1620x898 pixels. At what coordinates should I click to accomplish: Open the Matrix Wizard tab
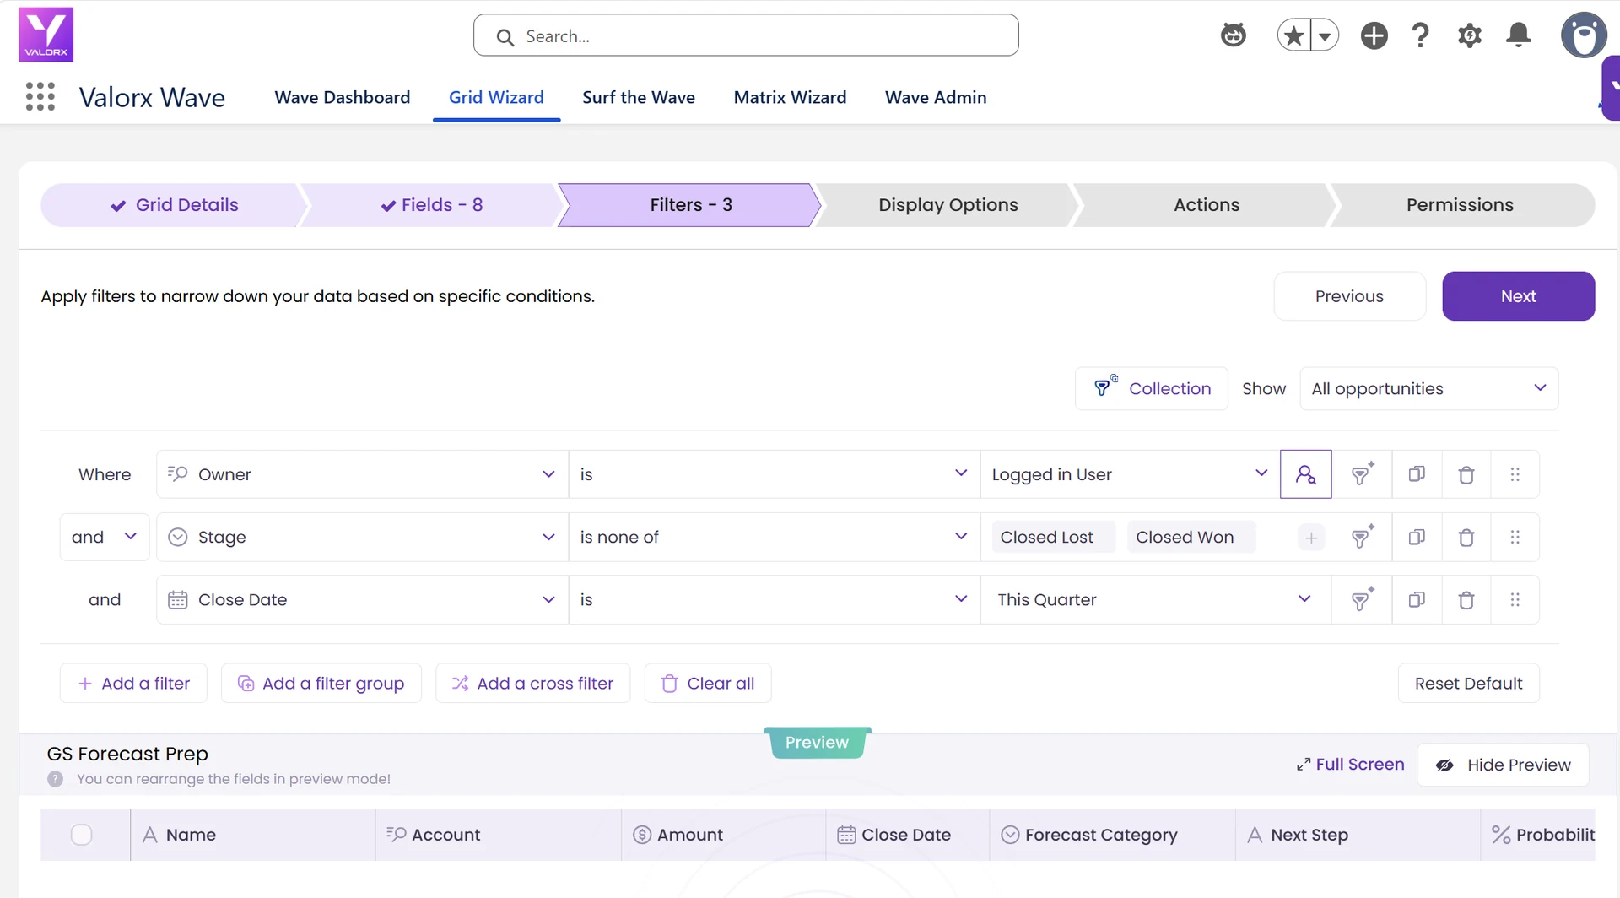[x=790, y=97]
